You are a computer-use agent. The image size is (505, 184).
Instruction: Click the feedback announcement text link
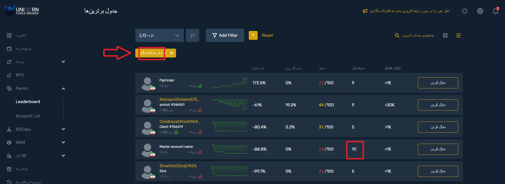pos(410,11)
